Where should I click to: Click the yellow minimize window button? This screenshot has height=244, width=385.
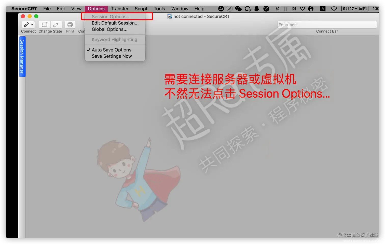point(30,16)
